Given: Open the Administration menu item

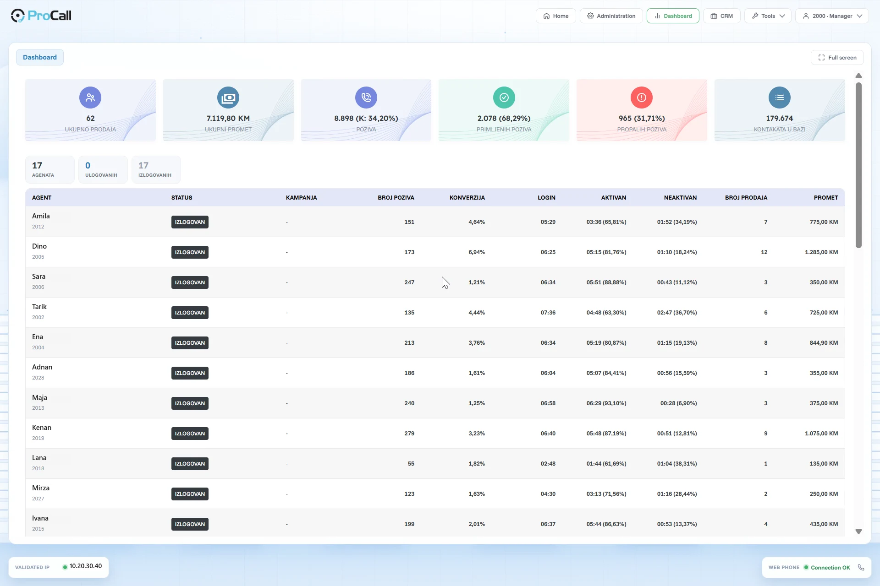Looking at the screenshot, I should tap(611, 16).
